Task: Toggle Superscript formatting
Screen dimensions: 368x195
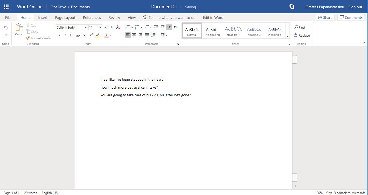Action: point(91,35)
